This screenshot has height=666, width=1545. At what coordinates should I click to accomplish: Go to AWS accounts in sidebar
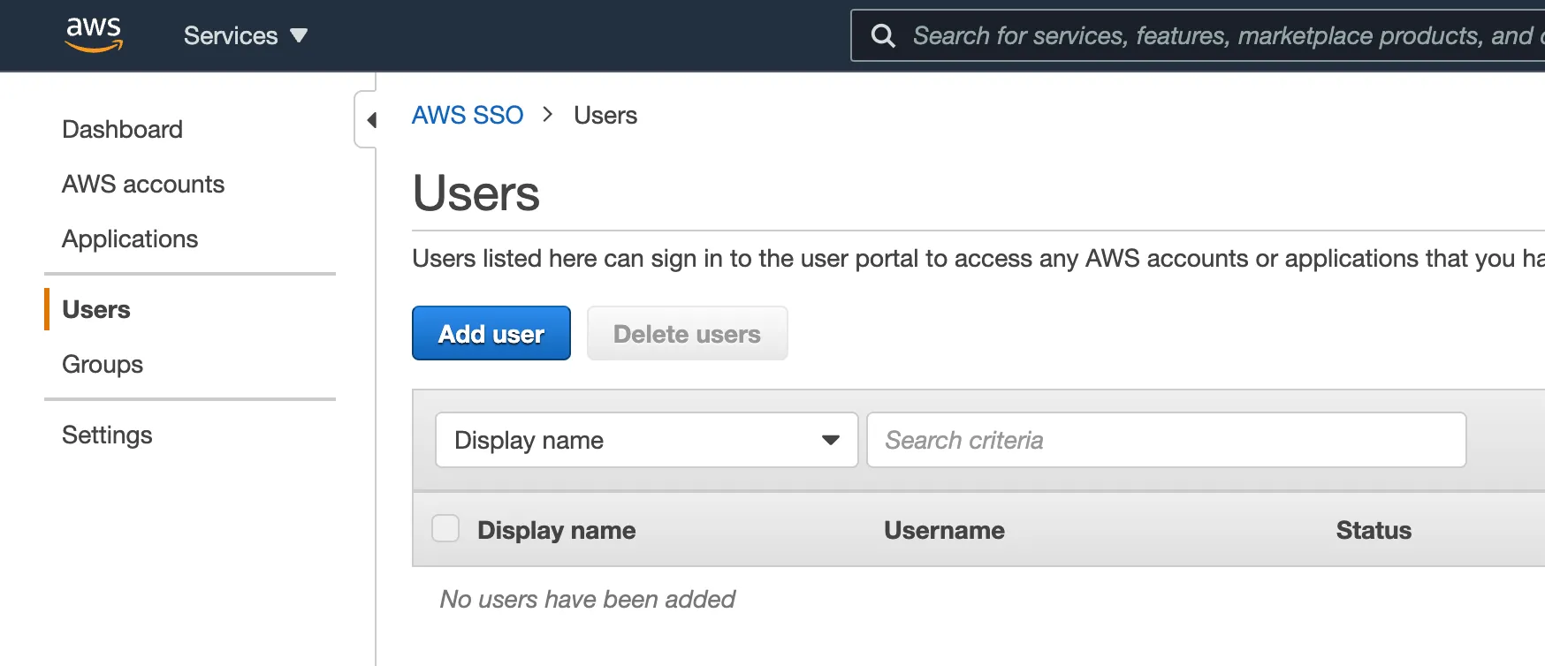143,184
